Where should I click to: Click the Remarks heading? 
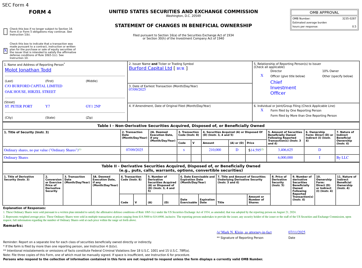tap(13, 226)
